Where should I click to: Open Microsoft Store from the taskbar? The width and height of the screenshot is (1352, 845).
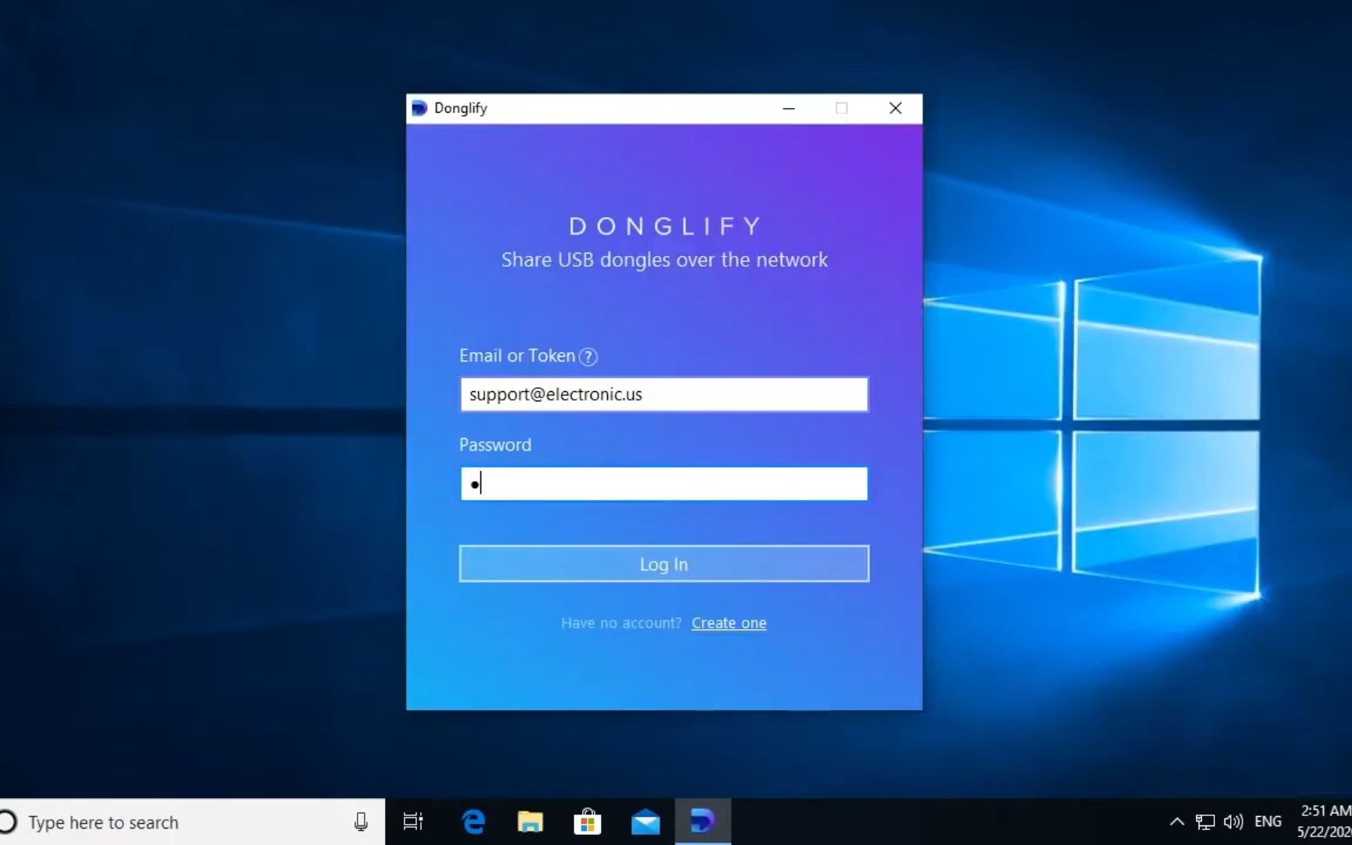(587, 822)
